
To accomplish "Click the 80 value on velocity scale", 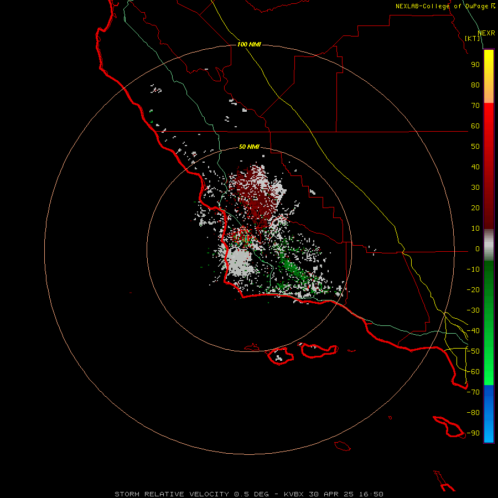I will click(x=475, y=85).
